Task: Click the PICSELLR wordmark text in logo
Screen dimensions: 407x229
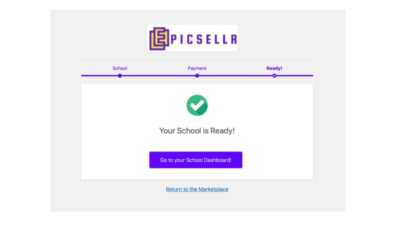Action: (204, 39)
